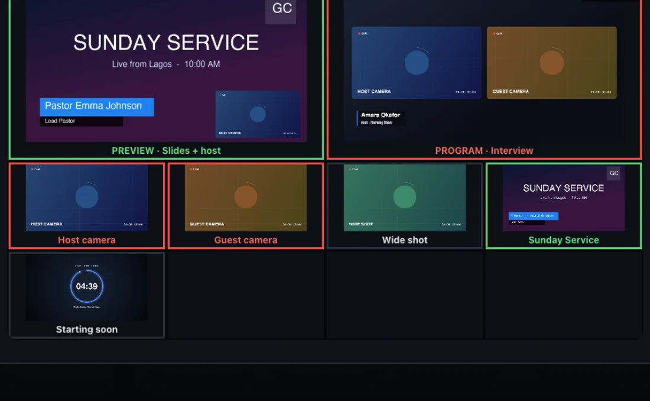The image size is (650, 401).
Task: Click the HOST CAMERA feed in Program
Action: point(417,63)
